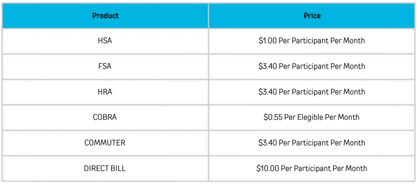Image resolution: width=417 pixels, height=184 pixels.
Task: Select the HSA product cell
Action: point(105,41)
